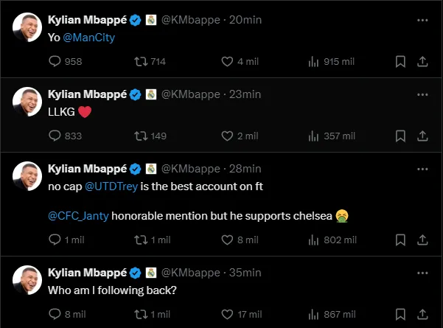Retweet the 'Yo @ManCity' tweet
This screenshot has height=328, width=443.
(x=141, y=62)
